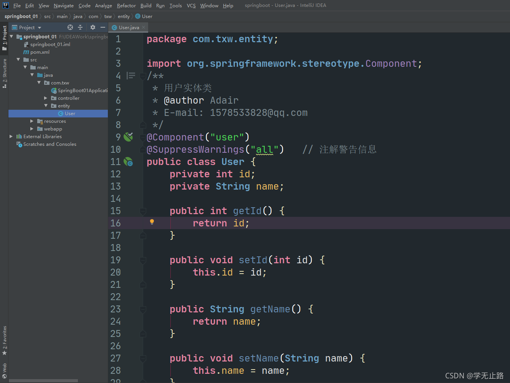Collapse the main folder

[x=25, y=67]
